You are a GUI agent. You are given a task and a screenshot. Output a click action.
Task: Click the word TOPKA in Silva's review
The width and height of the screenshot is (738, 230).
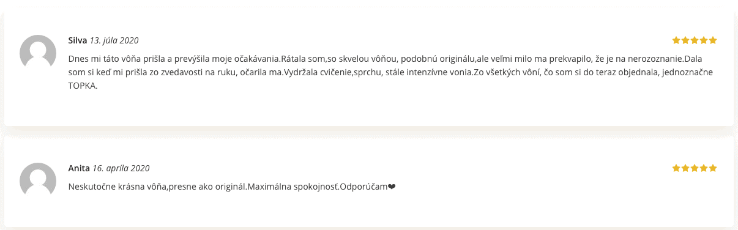click(x=83, y=86)
